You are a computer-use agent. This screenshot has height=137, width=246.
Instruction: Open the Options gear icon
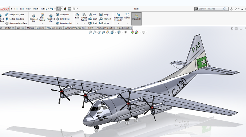[74, 9]
